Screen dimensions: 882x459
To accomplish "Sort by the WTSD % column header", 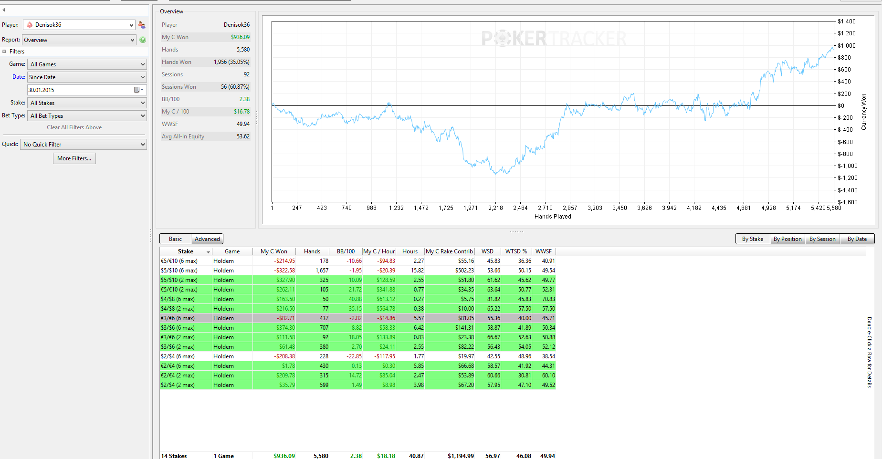I will (x=516, y=251).
